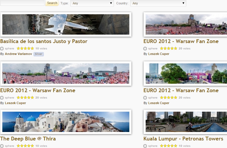The width and height of the screenshot is (227, 148).
Task: Click '10 votes' text under Basílica de los santos
Action: point(41,49)
